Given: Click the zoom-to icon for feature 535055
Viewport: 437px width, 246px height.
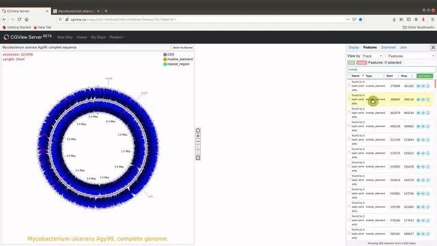Looking at the screenshot, I should [423, 167].
